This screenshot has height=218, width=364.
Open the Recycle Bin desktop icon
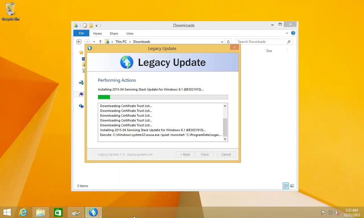pyautogui.click(x=11, y=11)
